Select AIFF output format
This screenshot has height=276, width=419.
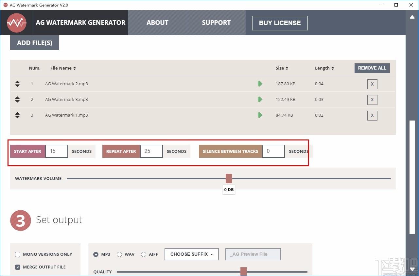point(144,254)
